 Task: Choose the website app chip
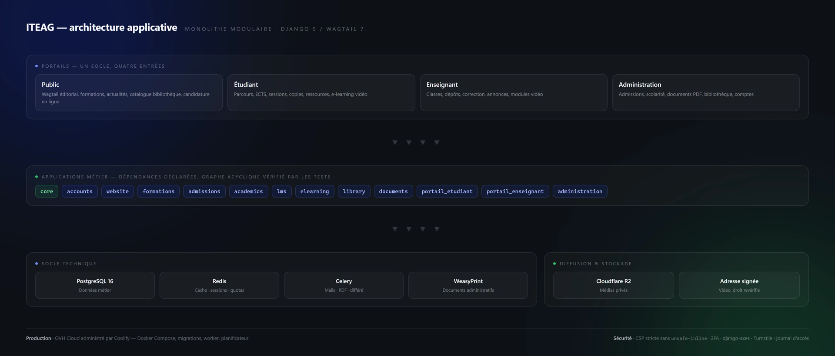(117, 191)
